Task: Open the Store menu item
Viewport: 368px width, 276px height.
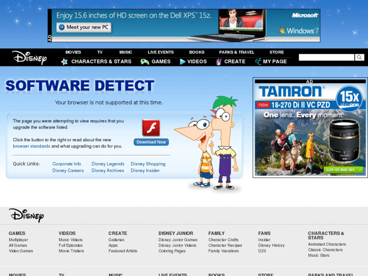Action: coord(277,52)
